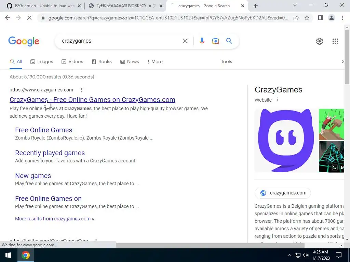Image resolution: width=350 pixels, height=262 pixels.
Task: Click the purple CrazyGames logo image
Action: coord(286,141)
